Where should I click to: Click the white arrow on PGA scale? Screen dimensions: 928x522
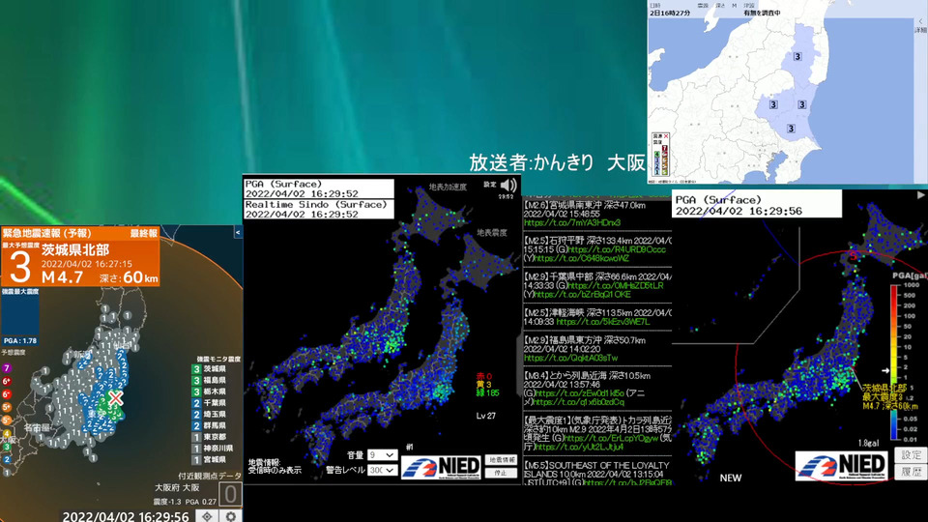click(885, 370)
